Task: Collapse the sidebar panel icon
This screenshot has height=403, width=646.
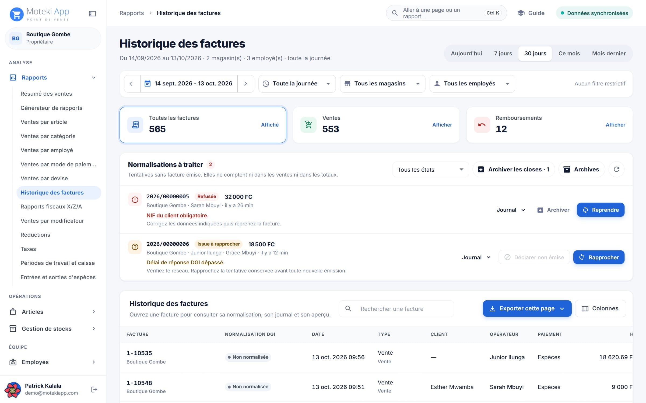Action: (92, 13)
